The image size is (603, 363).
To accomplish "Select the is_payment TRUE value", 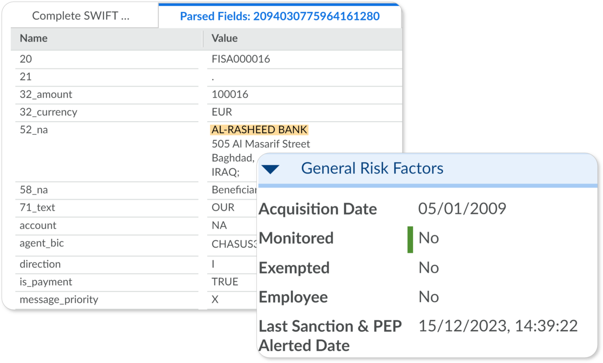I will [x=225, y=281].
